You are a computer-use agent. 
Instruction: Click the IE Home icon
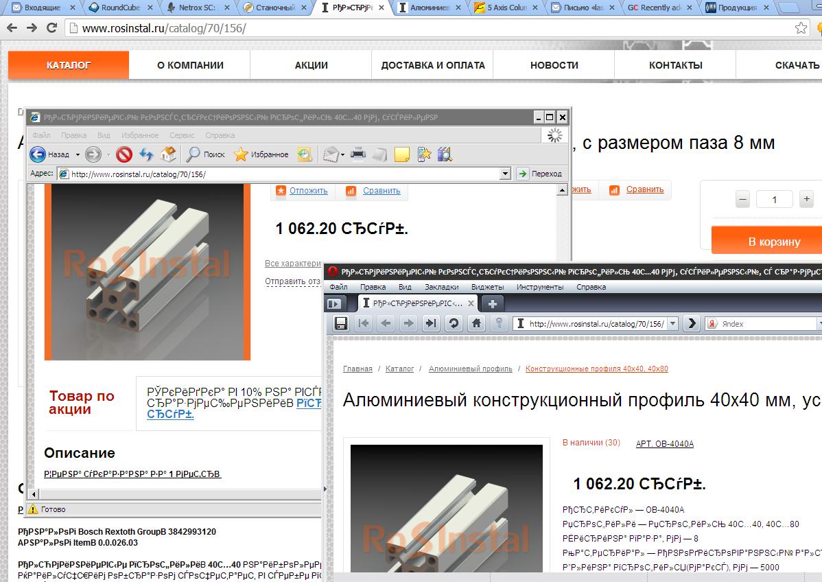click(x=168, y=154)
